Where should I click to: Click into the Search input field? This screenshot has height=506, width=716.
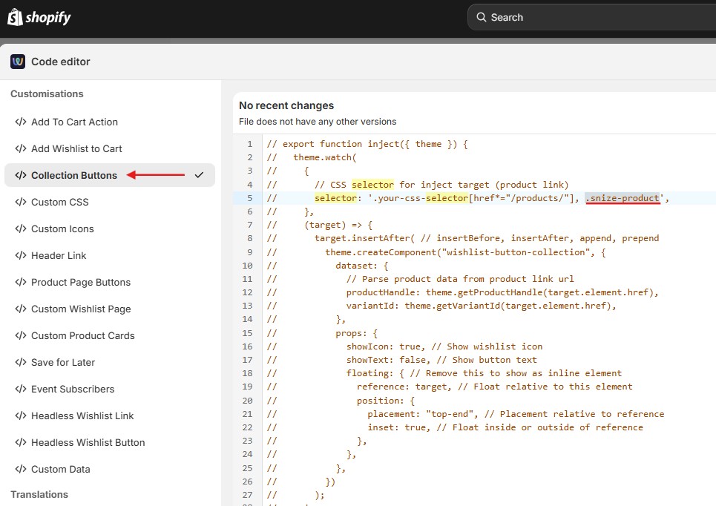(594, 17)
